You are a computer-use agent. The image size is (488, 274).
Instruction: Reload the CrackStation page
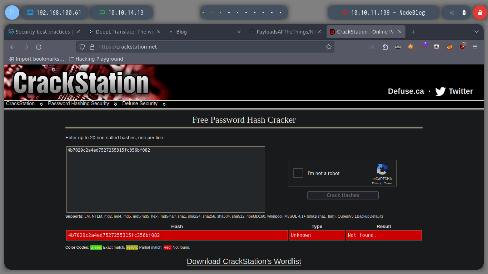[x=39, y=47]
